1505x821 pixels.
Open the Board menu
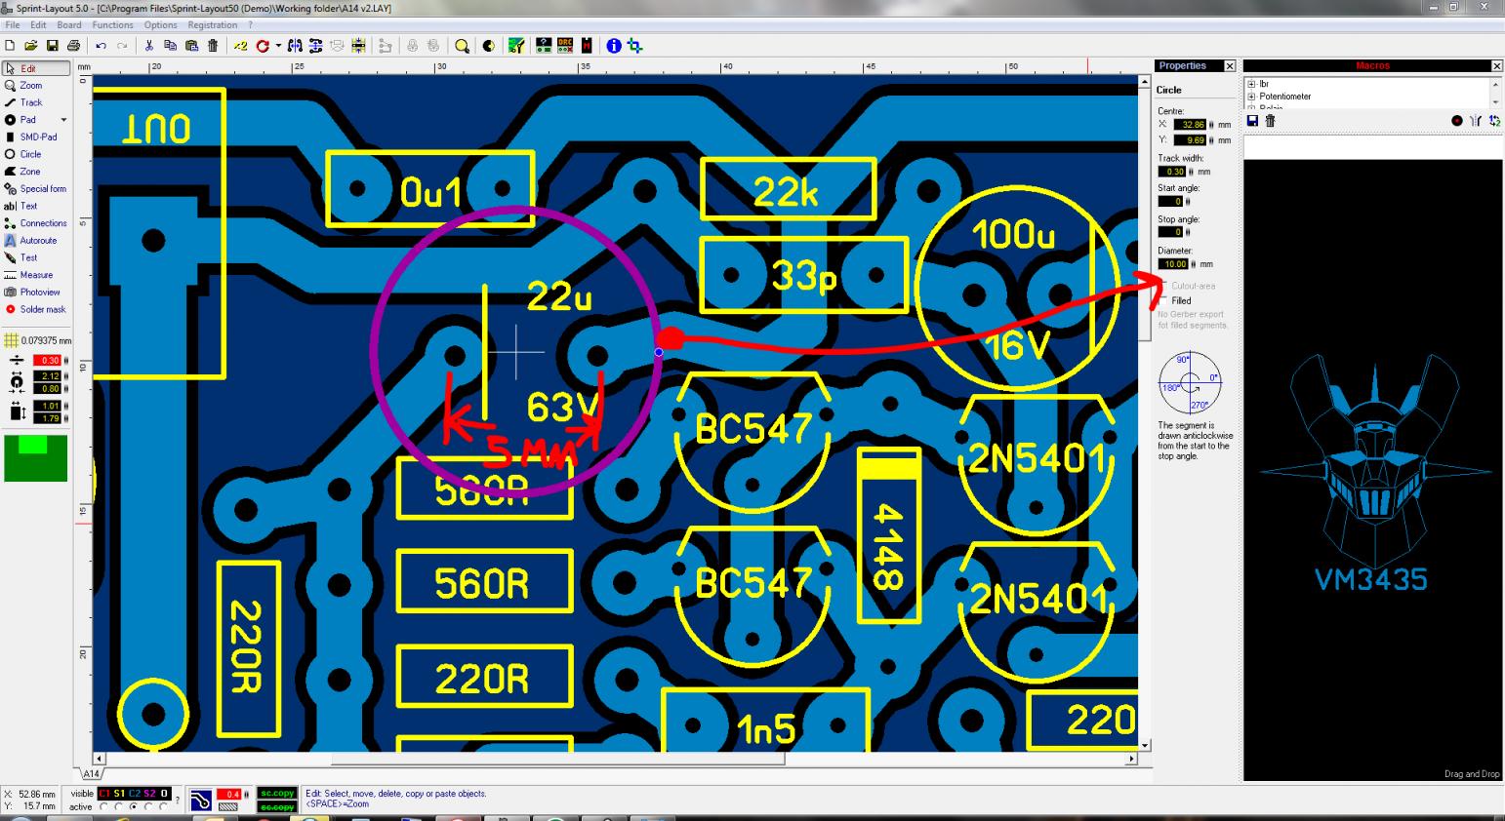[69, 25]
